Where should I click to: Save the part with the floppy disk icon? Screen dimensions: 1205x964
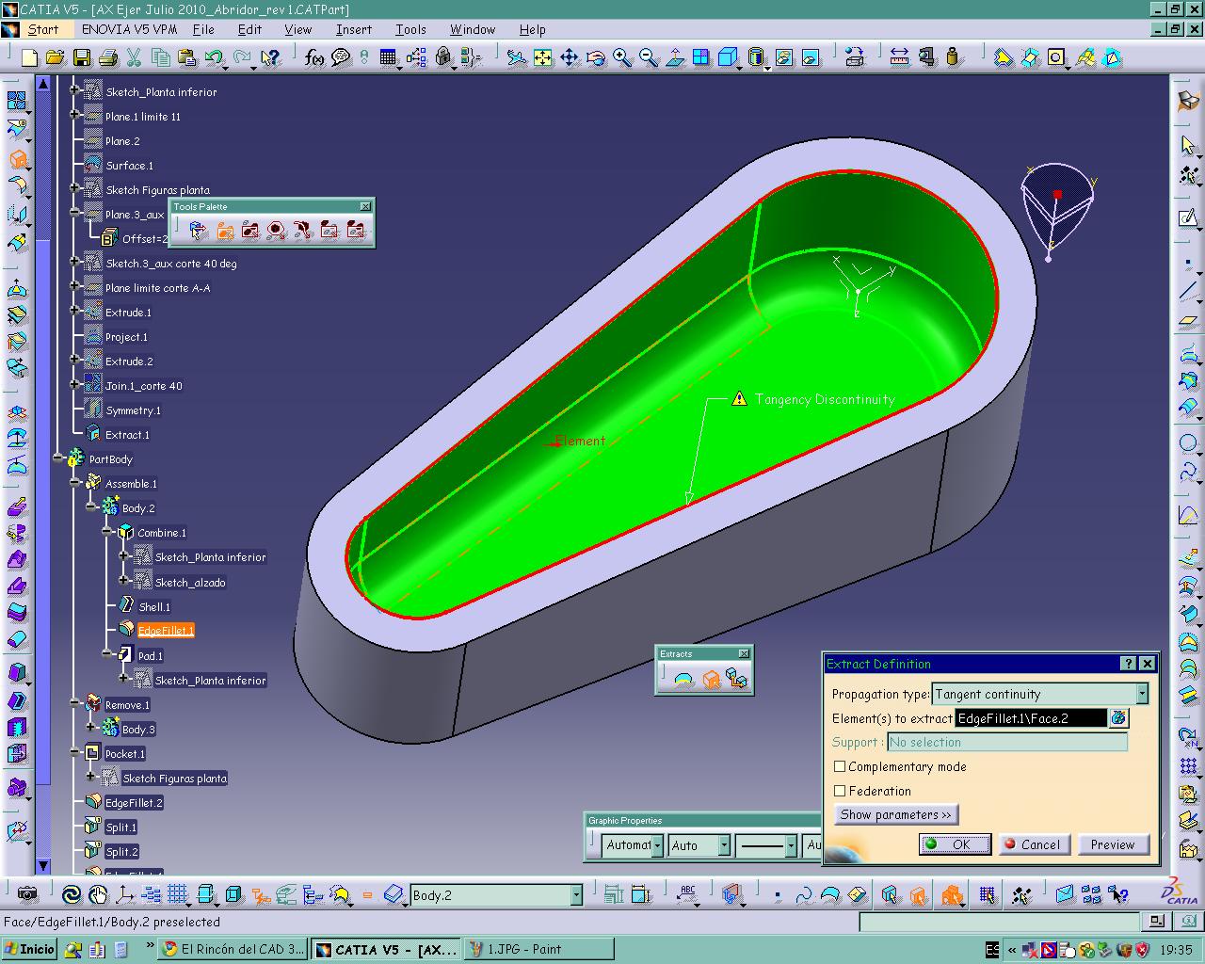click(82, 58)
